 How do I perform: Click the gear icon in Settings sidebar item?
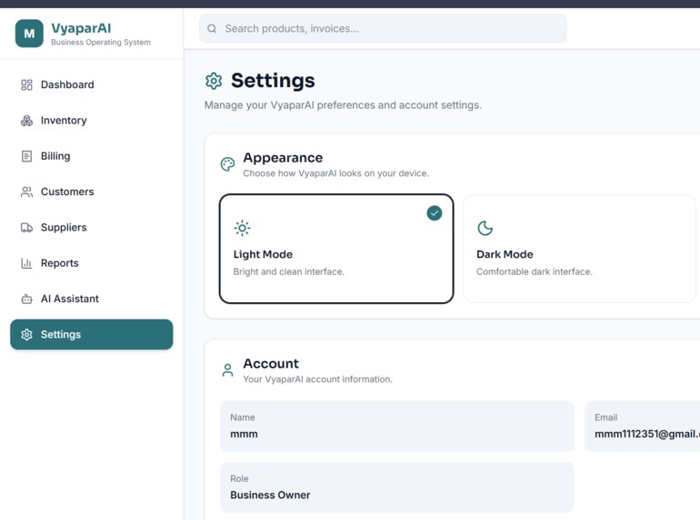26,335
